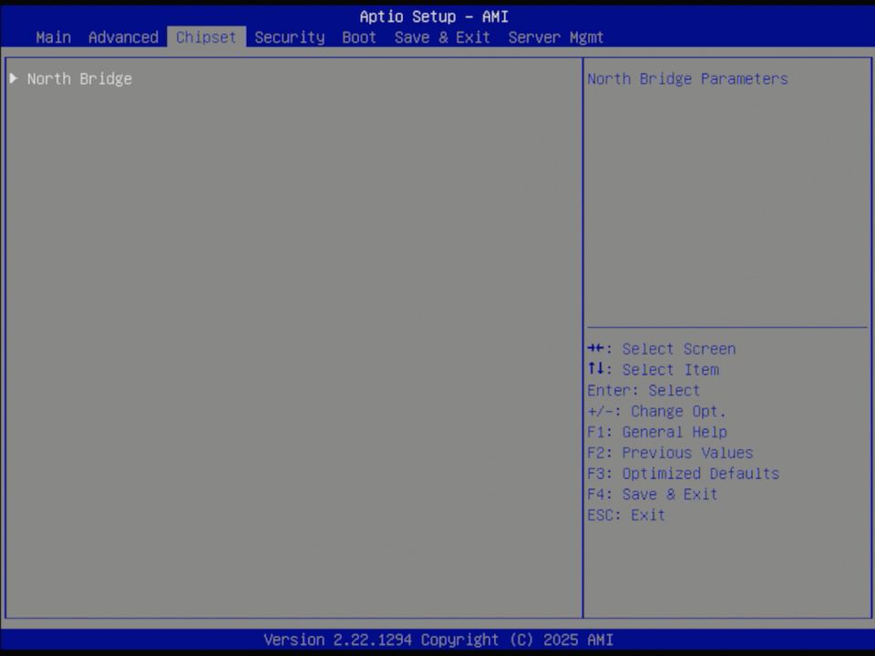The image size is (875, 656).
Task: Switch to the Advanced tab
Action: click(x=123, y=37)
